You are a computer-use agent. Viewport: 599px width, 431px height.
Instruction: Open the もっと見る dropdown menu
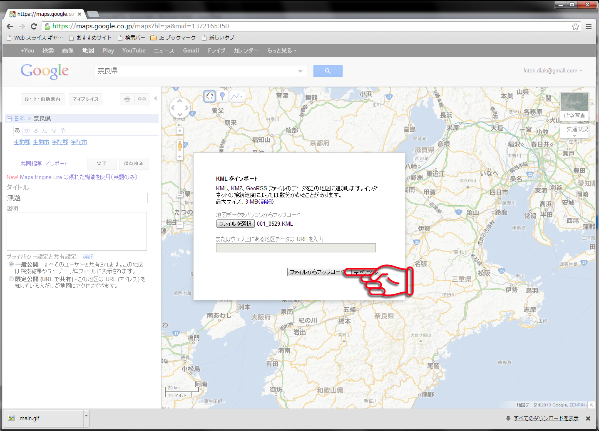(x=282, y=50)
